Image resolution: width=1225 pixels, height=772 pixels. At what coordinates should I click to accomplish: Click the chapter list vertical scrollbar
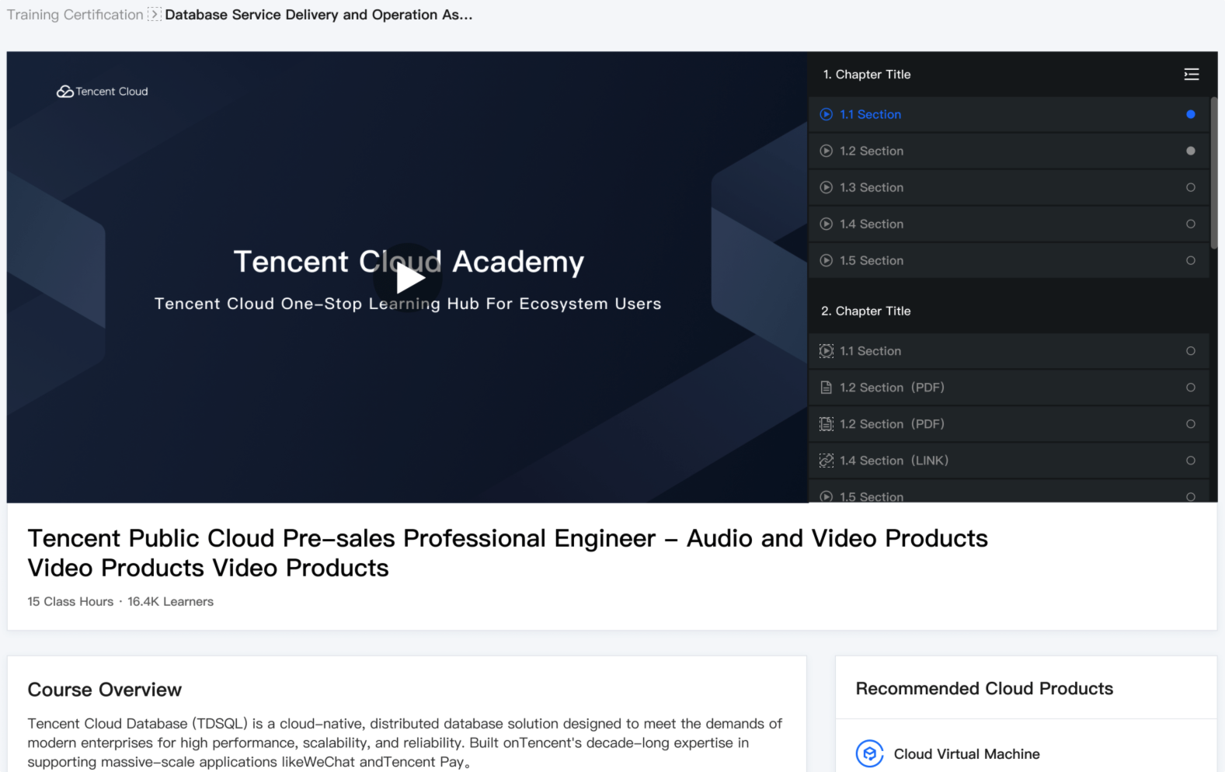tap(1213, 173)
